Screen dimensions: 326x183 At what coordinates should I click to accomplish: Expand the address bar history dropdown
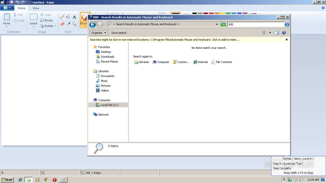coord(217,24)
